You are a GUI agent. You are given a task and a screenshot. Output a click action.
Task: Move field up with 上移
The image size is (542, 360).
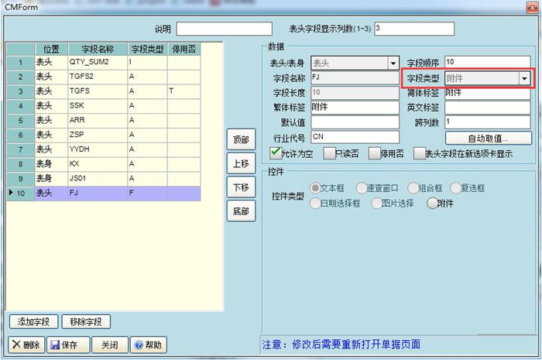(x=241, y=163)
